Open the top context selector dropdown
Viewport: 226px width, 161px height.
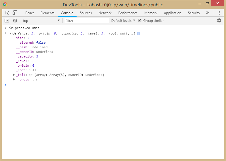(41, 20)
